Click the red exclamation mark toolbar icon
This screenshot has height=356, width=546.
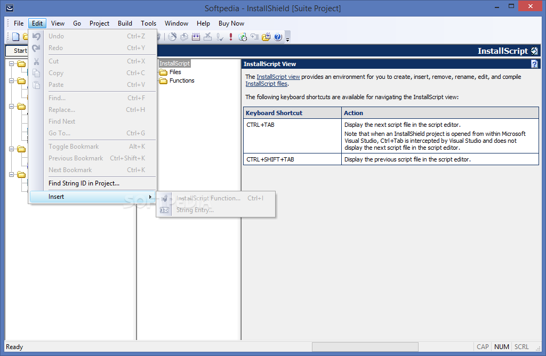231,37
